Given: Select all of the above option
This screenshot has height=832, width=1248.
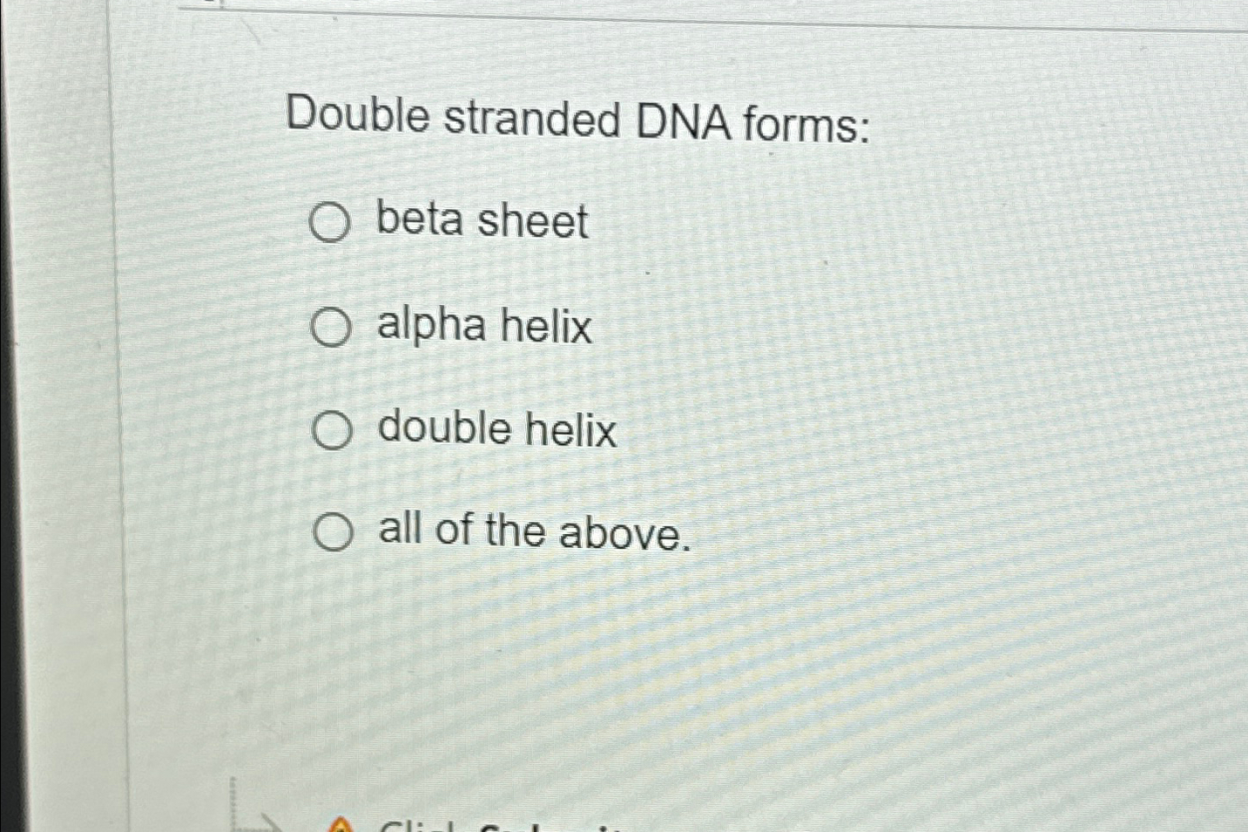Looking at the screenshot, I should click(335, 531).
